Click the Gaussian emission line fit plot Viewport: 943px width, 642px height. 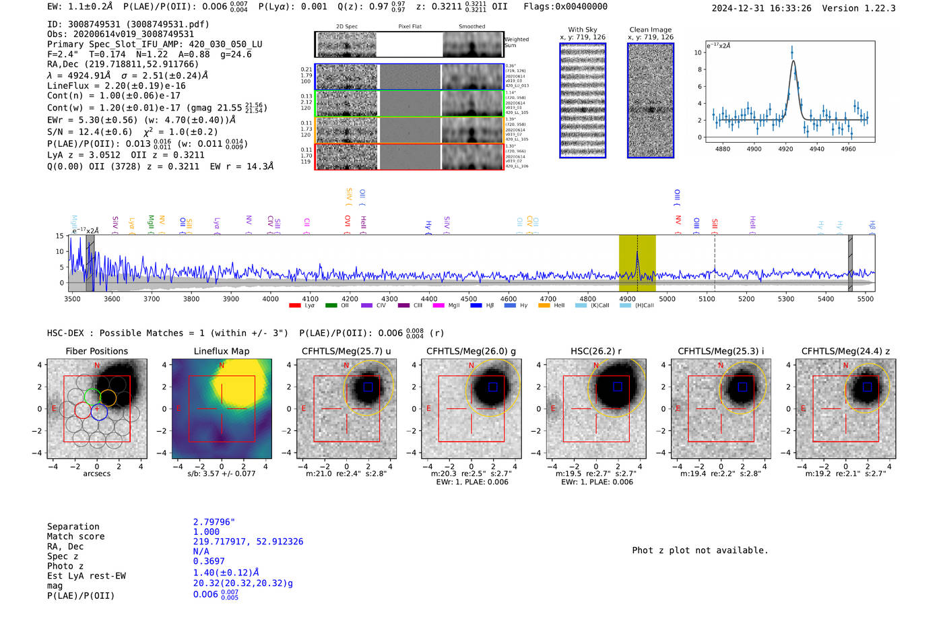790,92
